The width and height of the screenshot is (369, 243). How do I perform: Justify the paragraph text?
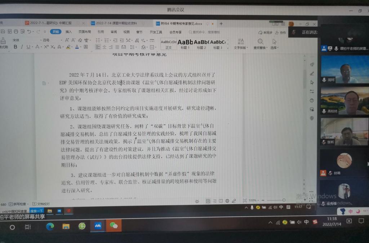tap(117, 47)
